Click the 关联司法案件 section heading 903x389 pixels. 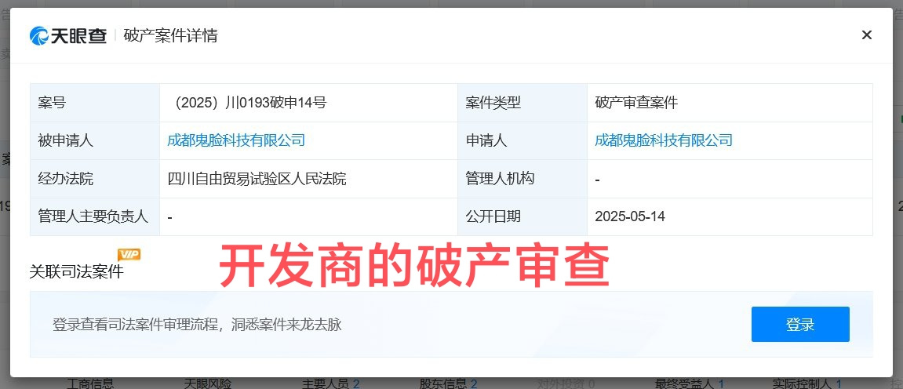pos(77,271)
